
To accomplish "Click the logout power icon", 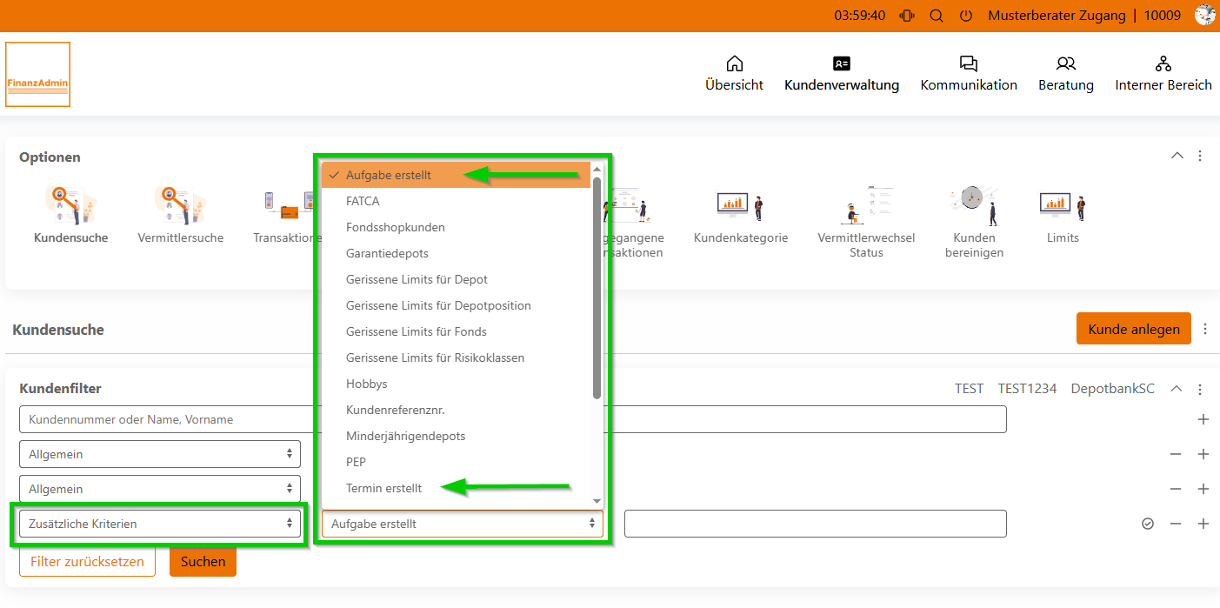I will (x=966, y=16).
